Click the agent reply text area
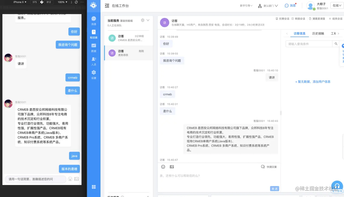This screenshot has width=344, height=197. [x=219, y=178]
